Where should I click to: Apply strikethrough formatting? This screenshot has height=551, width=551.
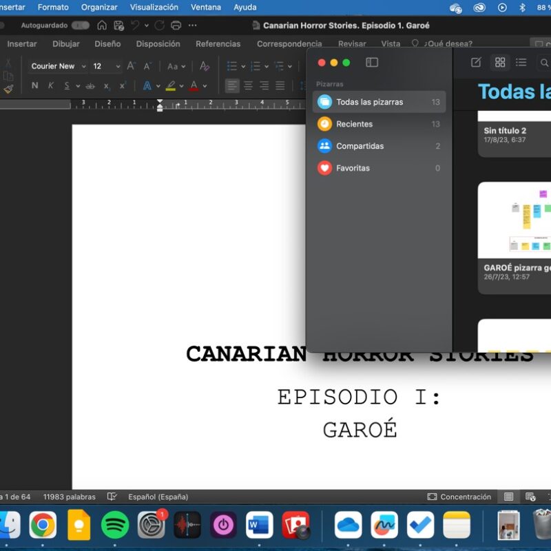click(90, 86)
